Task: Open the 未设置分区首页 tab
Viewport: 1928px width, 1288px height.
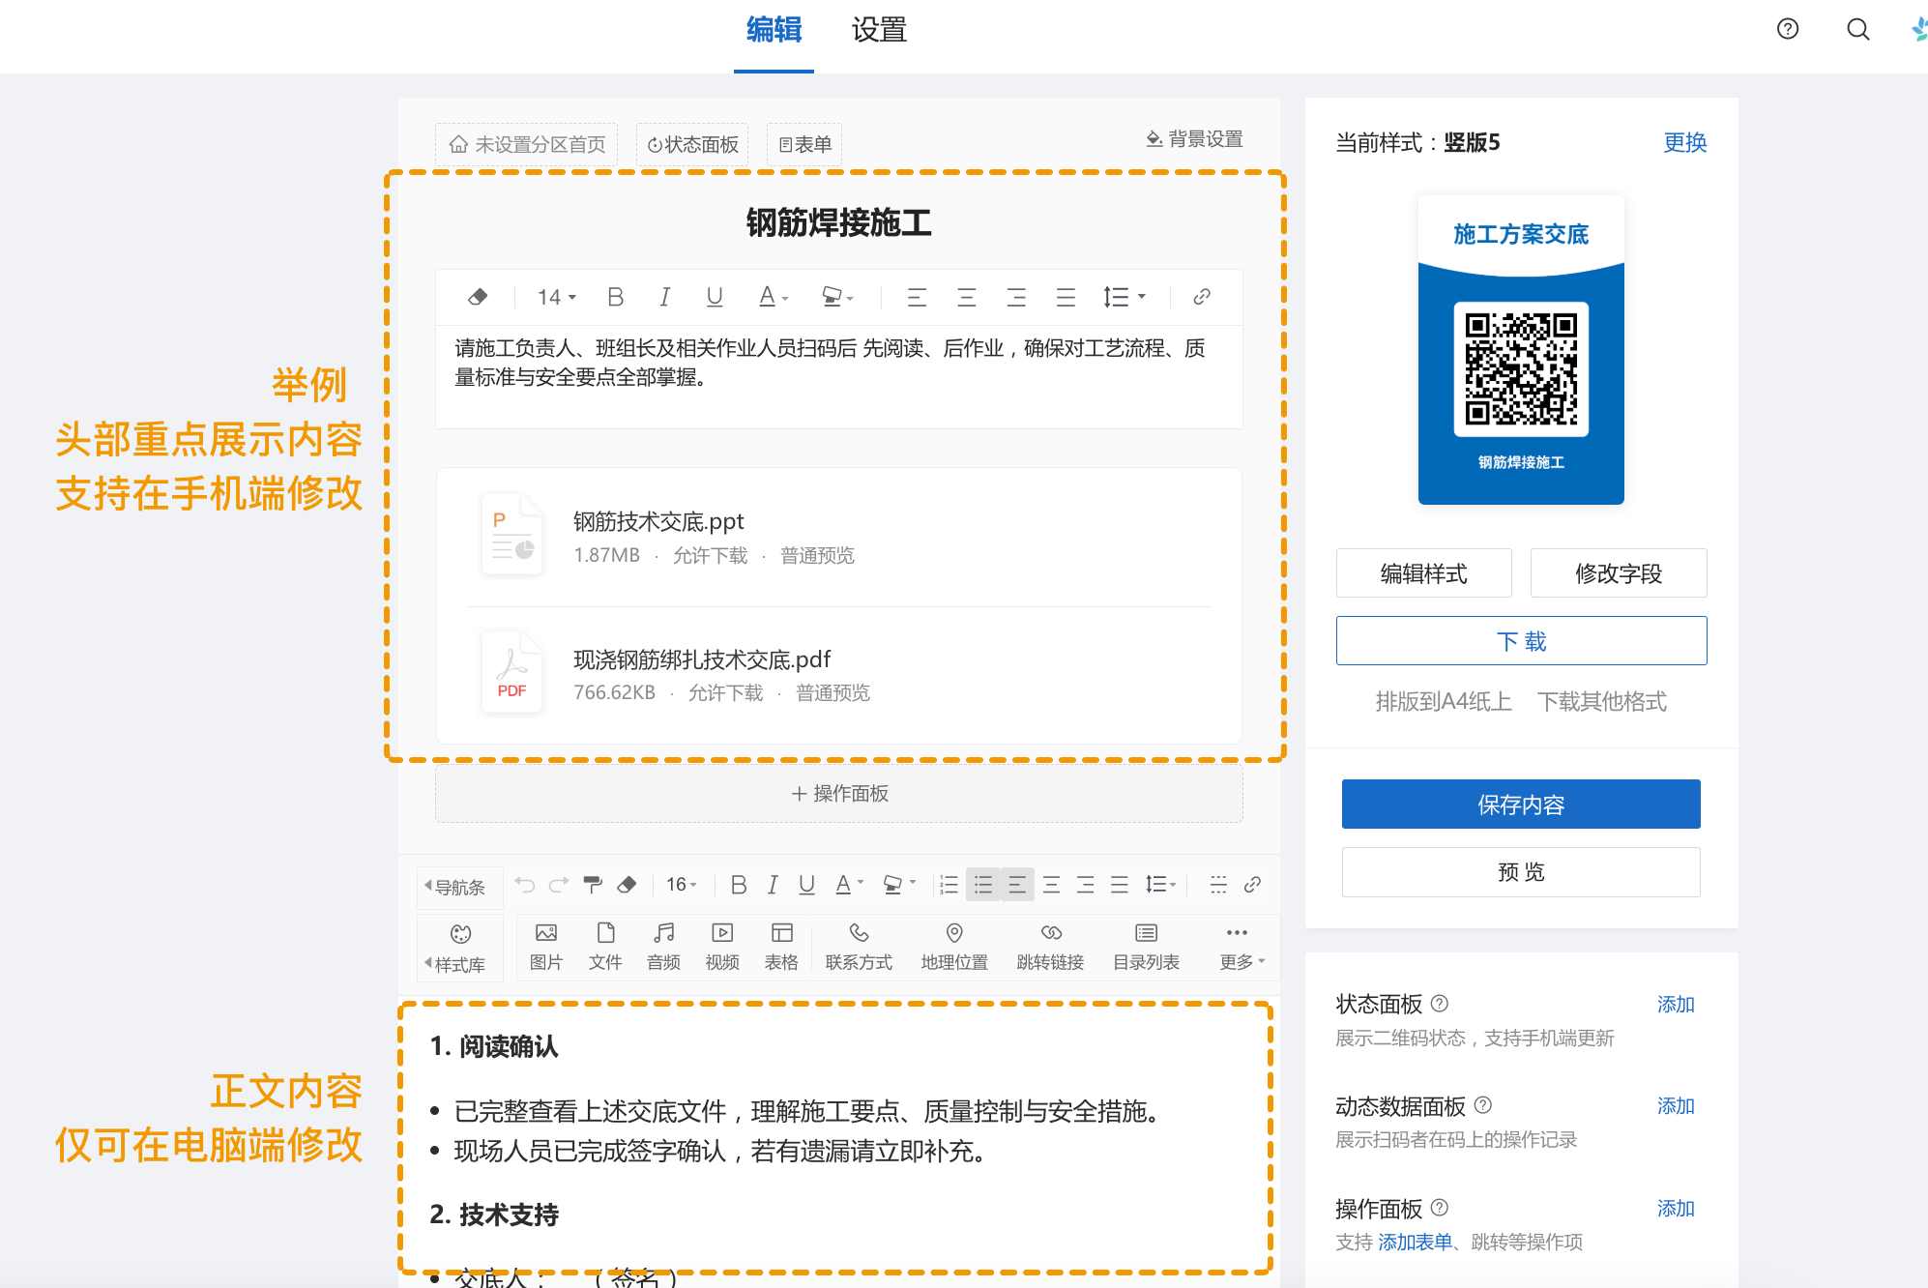Action: tap(527, 145)
